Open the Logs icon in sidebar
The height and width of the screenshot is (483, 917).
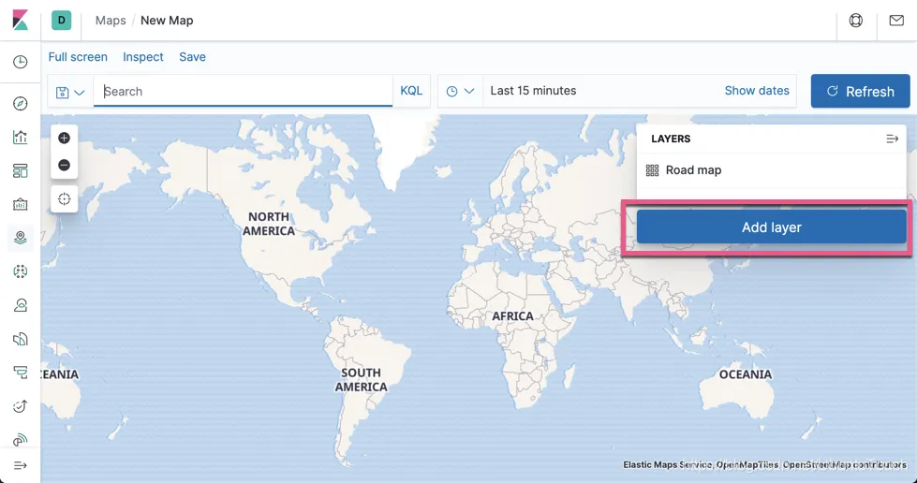[21, 339]
